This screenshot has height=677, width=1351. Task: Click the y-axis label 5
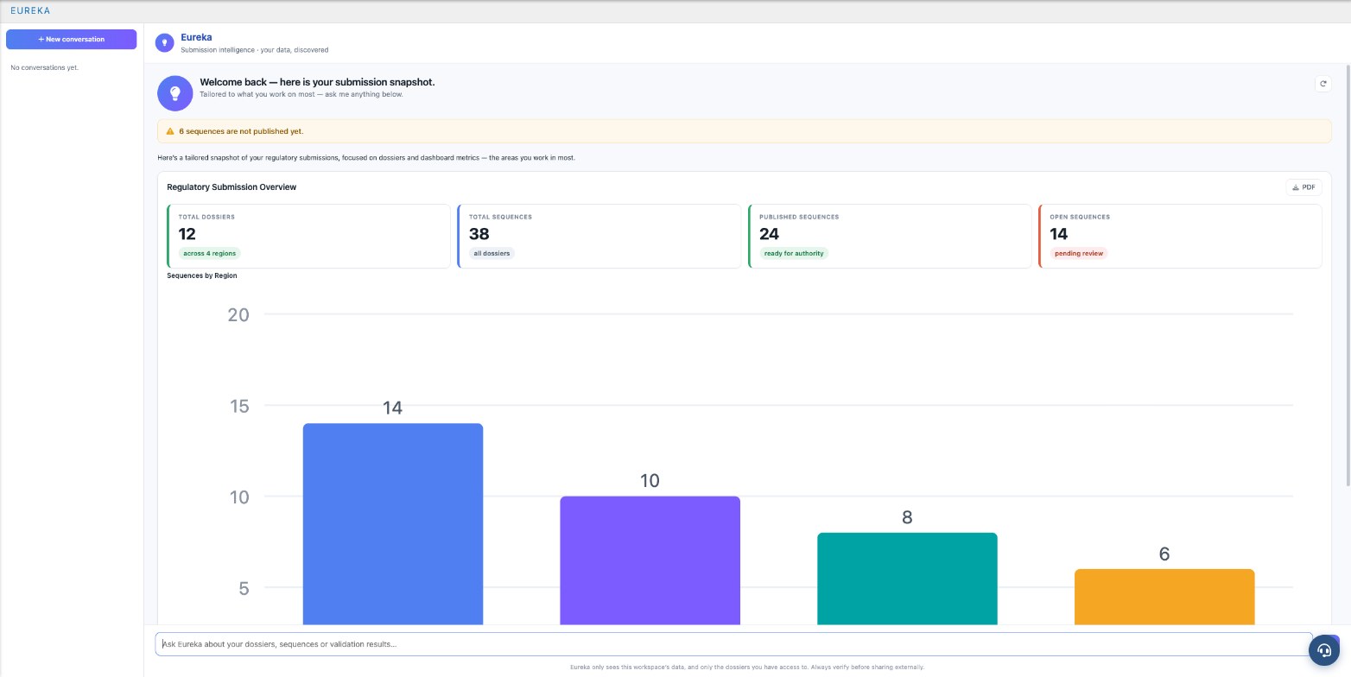pyautogui.click(x=244, y=587)
